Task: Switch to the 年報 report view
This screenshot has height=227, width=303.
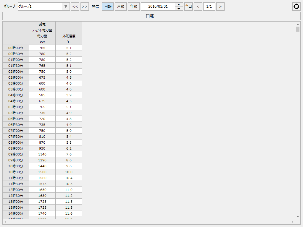Action: (133, 6)
